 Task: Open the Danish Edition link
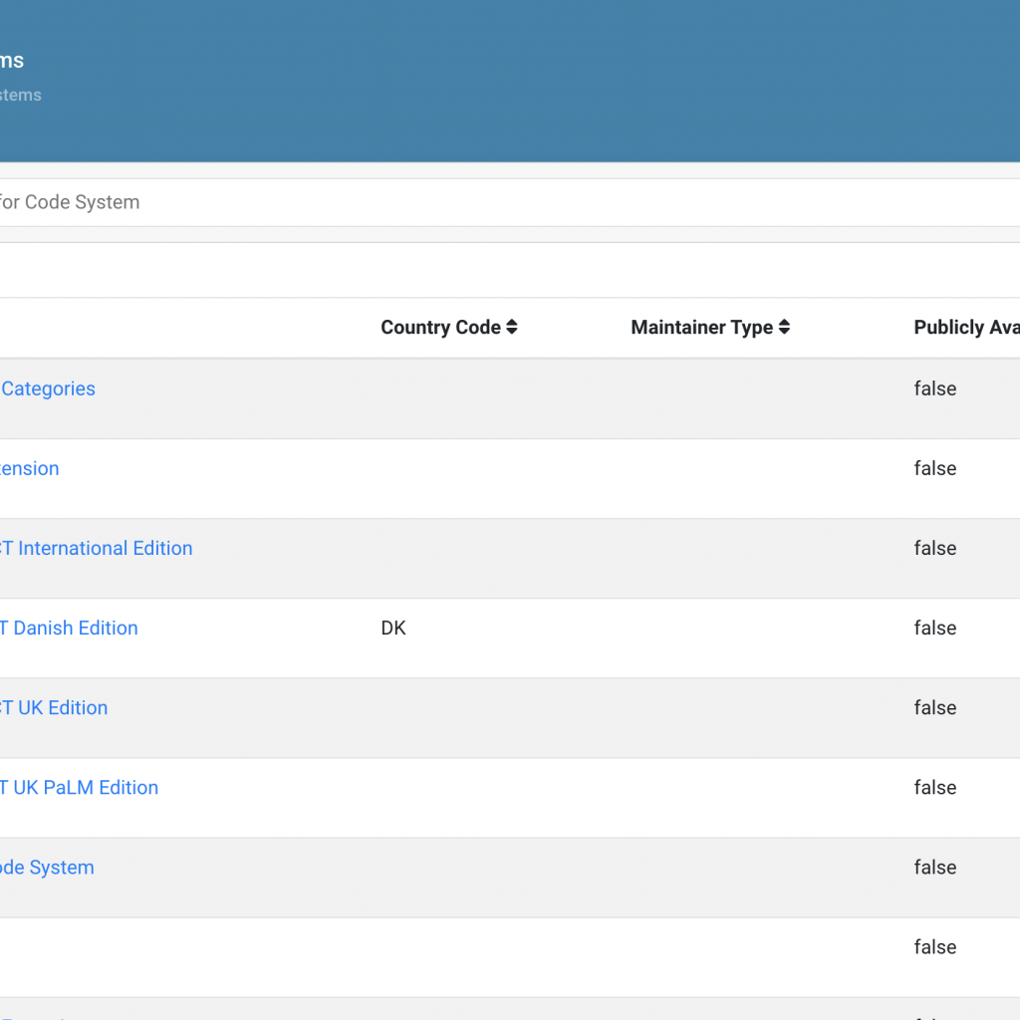point(69,629)
